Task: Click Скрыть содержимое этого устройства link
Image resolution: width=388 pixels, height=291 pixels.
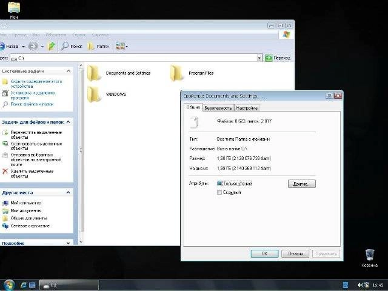Action: [36, 84]
